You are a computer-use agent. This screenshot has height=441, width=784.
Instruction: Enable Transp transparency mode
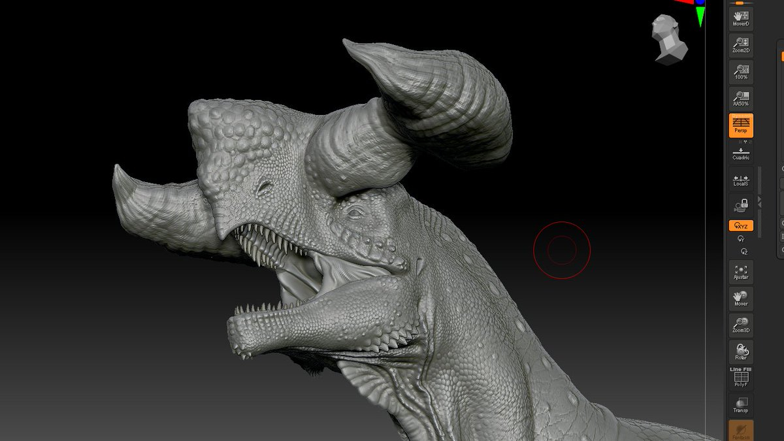click(741, 406)
